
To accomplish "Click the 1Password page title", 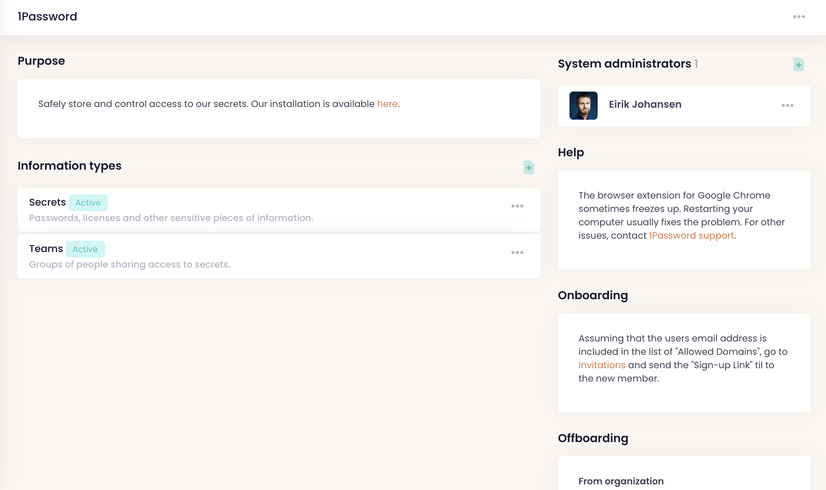I will point(47,17).
